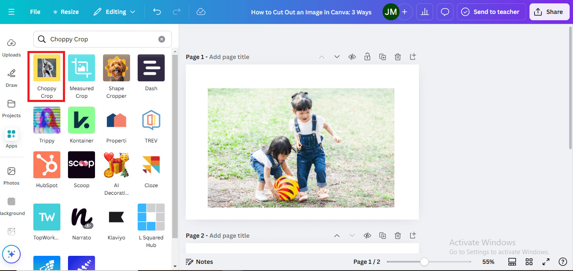
Task: Open the 55% zoom level menu
Action: (x=489, y=262)
